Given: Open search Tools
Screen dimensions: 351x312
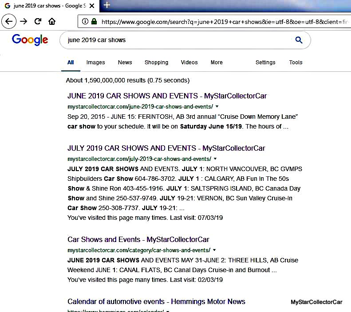Looking at the screenshot, I should click(x=296, y=62).
